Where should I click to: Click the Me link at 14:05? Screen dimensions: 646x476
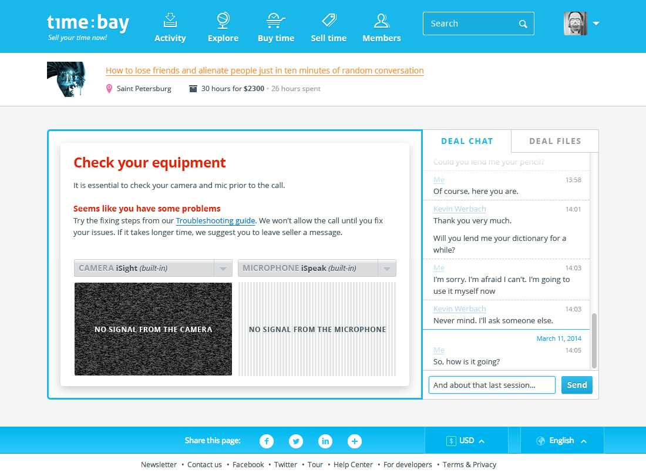click(x=439, y=350)
